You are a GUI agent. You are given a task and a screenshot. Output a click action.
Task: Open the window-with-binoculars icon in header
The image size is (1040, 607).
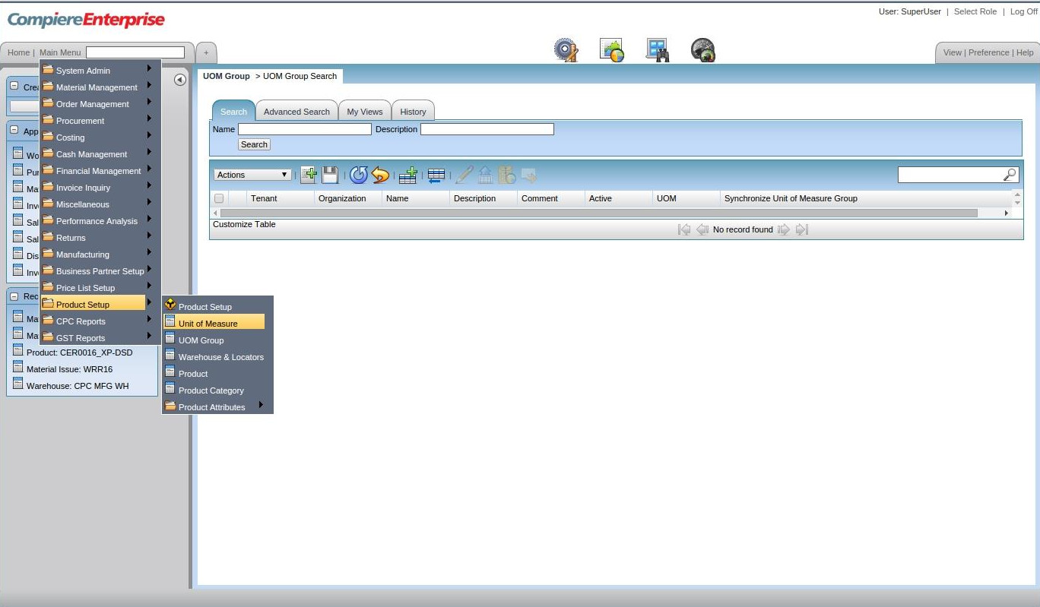(658, 50)
